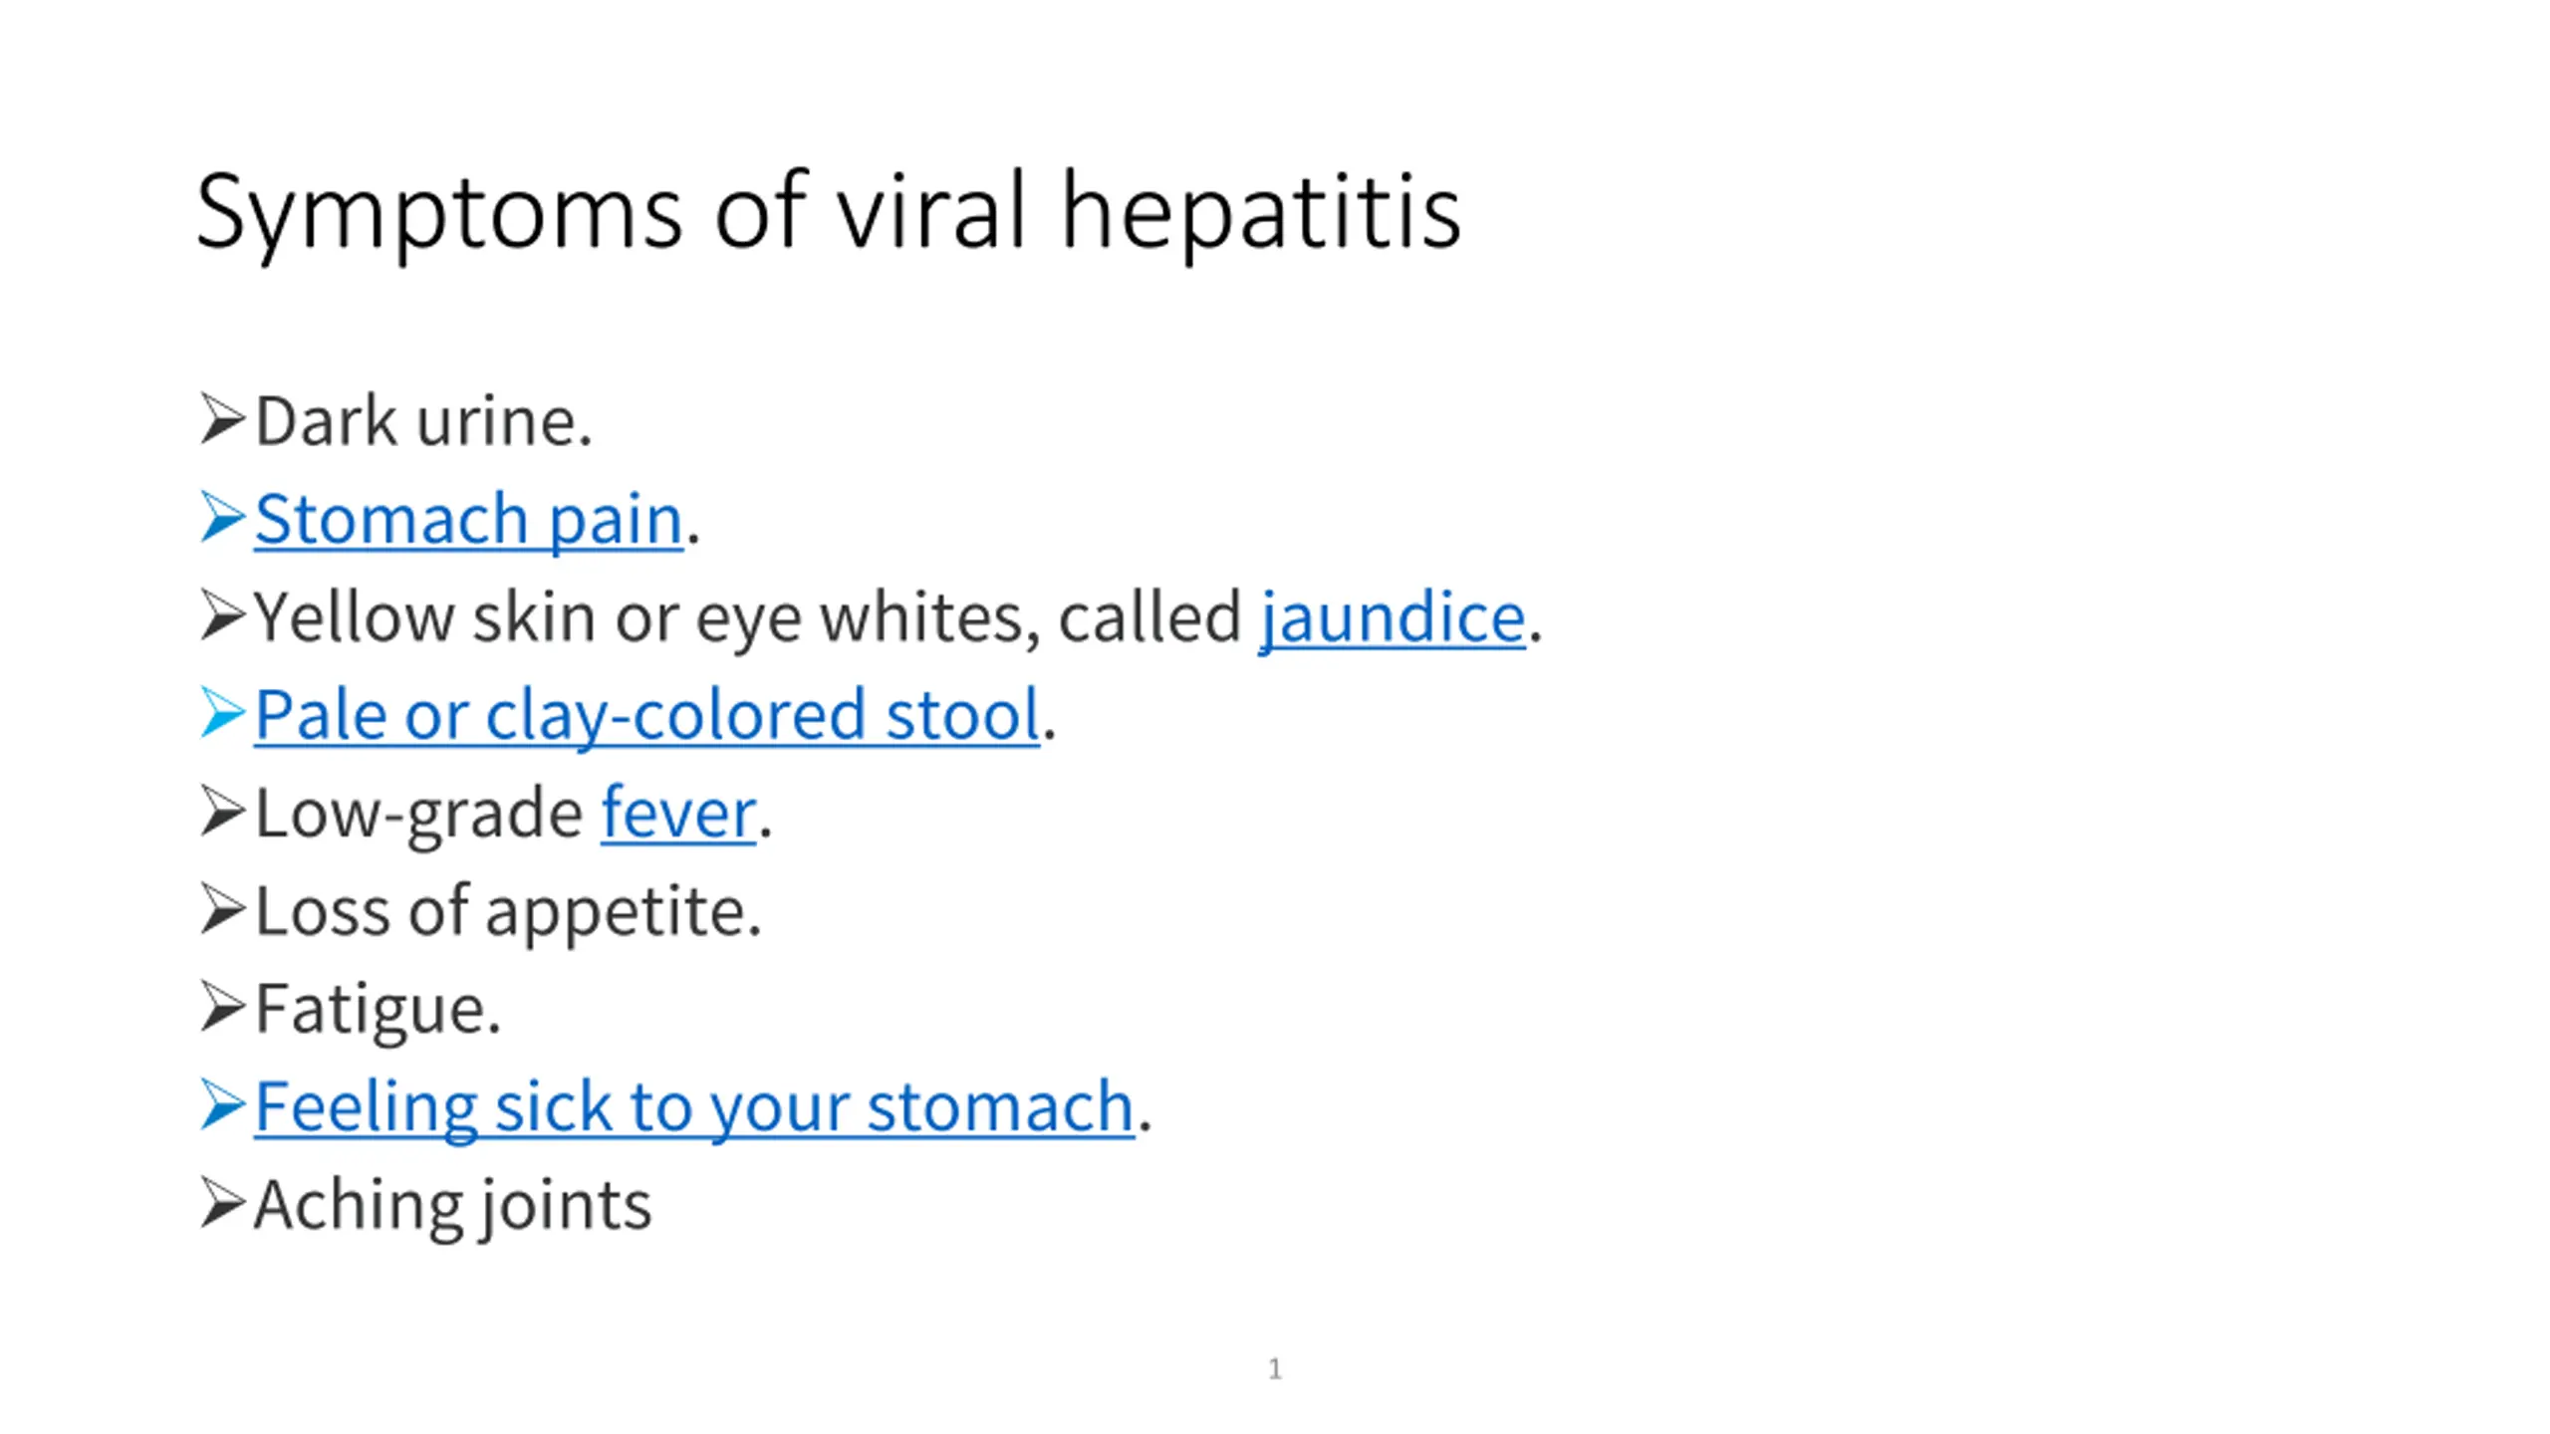
Task: Click the arrow bullet before Fatigue
Action: pos(222,1006)
